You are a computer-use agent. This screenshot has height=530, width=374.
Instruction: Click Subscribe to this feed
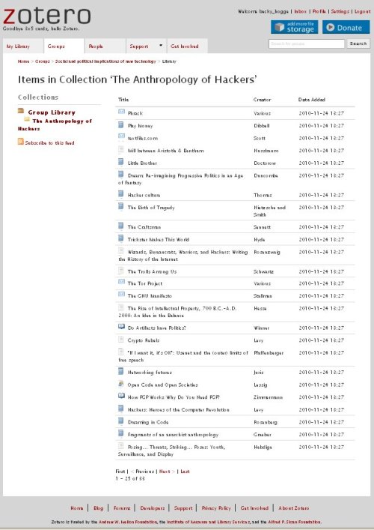coord(49,143)
